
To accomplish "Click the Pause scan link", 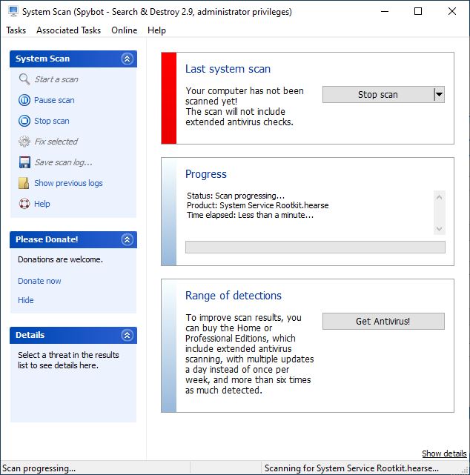I will tap(54, 100).
